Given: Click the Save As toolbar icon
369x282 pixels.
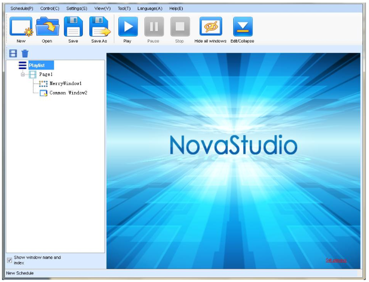Looking at the screenshot, I should pyautogui.click(x=100, y=26).
